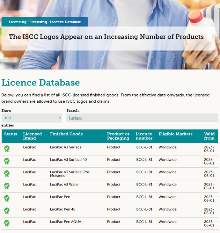220x233 pixels.
Task: Select the 'LuciPac A3 Water' cell
Action: [64, 185]
